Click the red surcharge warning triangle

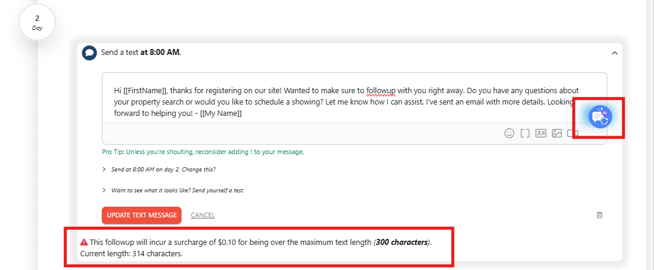(84, 242)
